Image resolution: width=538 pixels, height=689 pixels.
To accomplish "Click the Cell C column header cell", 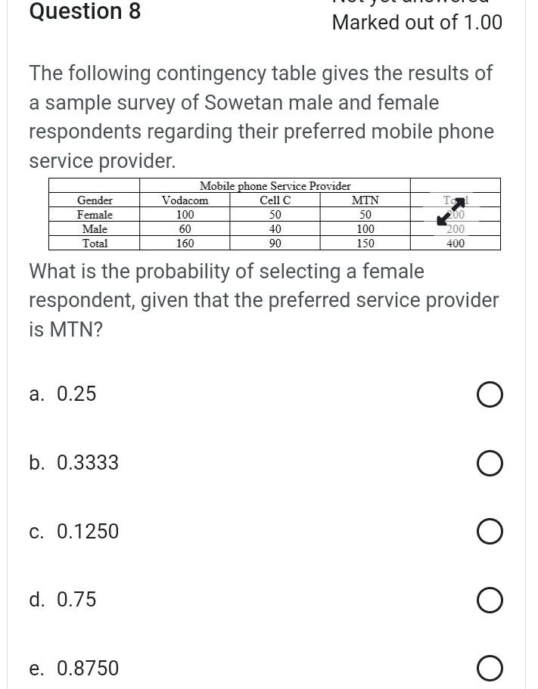I will point(275,200).
